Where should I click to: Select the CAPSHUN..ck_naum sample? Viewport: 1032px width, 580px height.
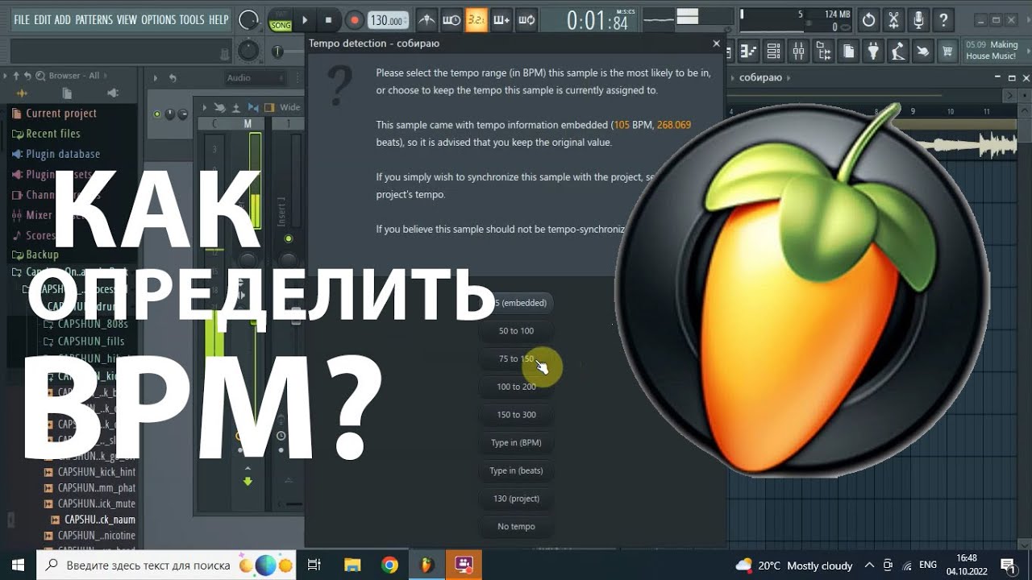[100, 520]
